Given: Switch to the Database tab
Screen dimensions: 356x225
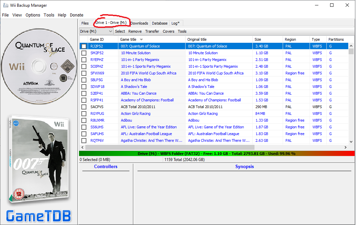Looking at the screenshot, I should pos(160,23).
